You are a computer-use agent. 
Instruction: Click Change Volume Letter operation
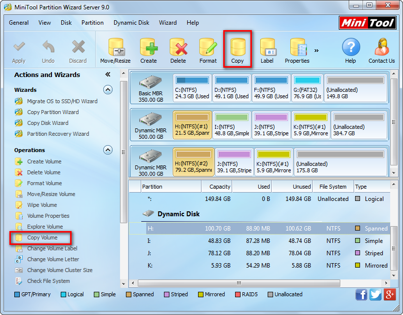[47, 259]
